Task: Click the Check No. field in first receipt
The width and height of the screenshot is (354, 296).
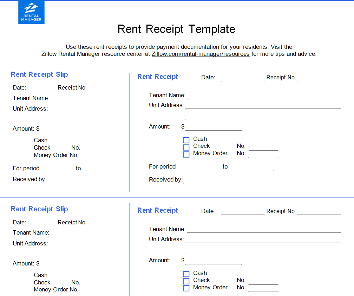Action: pos(263,147)
